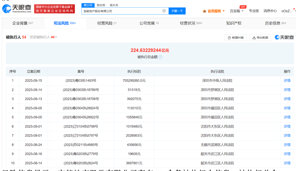The image size is (296, 171).
Task: Click the 导出数据 button
Action: coord(260,38)
